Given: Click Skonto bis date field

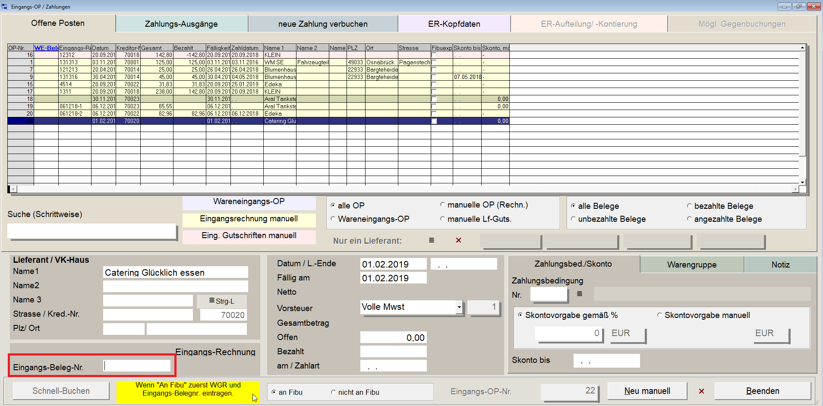Looking at the screenshot, I should (606, 361).
